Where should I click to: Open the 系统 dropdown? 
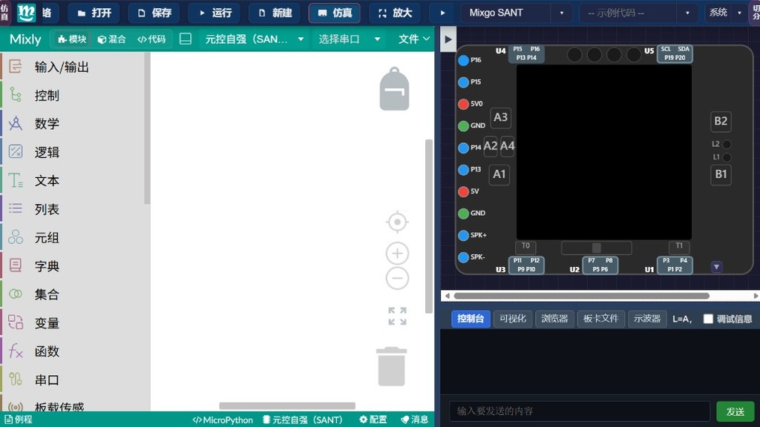pyautogui.click(x=725, y=13)
